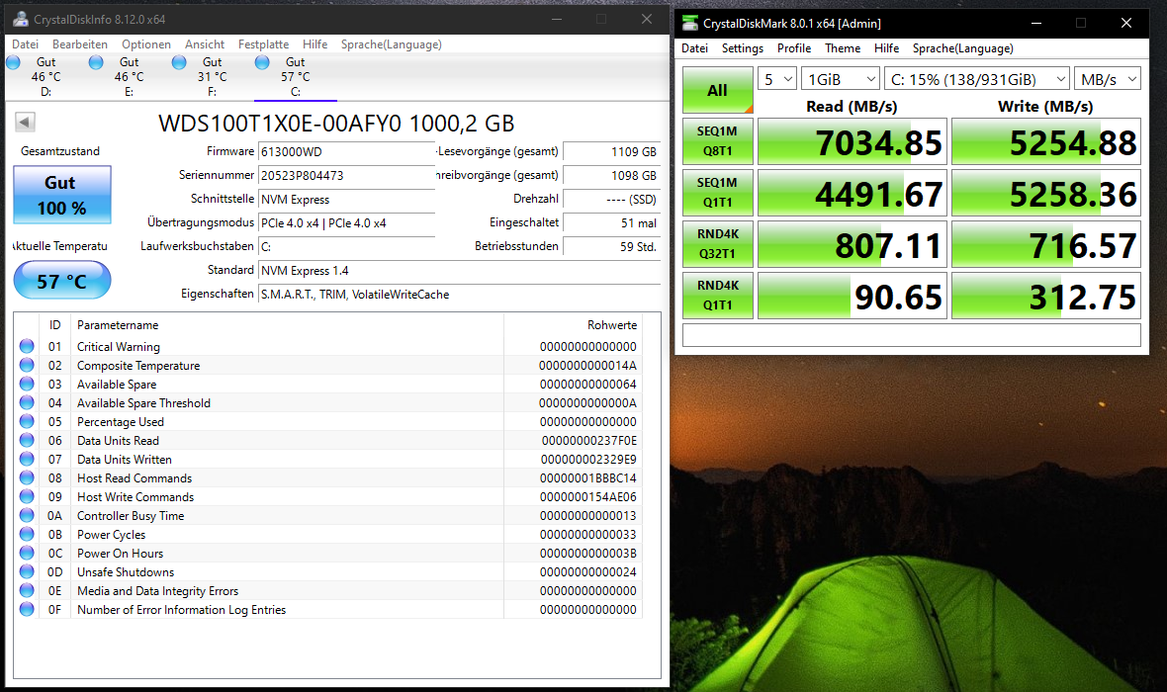Click status orb for Composite Temperature row
The image size is (1167, 692).
(x=27, y=365)
